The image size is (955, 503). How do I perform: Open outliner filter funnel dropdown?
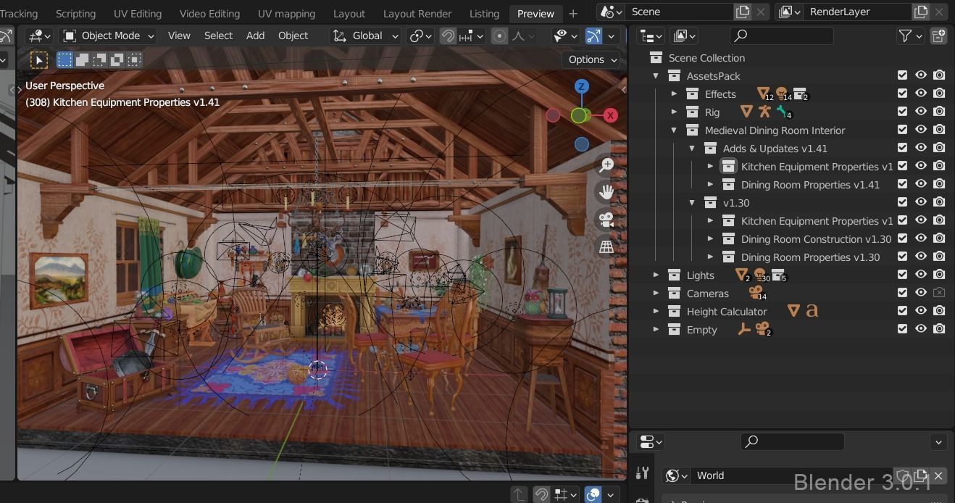(x=910, y=36)
